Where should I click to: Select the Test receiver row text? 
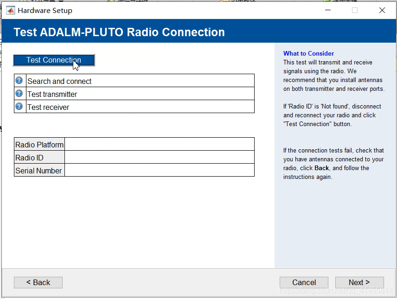click(48, 107)
